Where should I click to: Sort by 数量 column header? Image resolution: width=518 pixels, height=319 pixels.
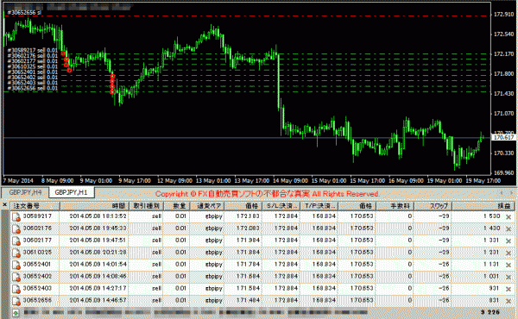(x=176, y=206)
